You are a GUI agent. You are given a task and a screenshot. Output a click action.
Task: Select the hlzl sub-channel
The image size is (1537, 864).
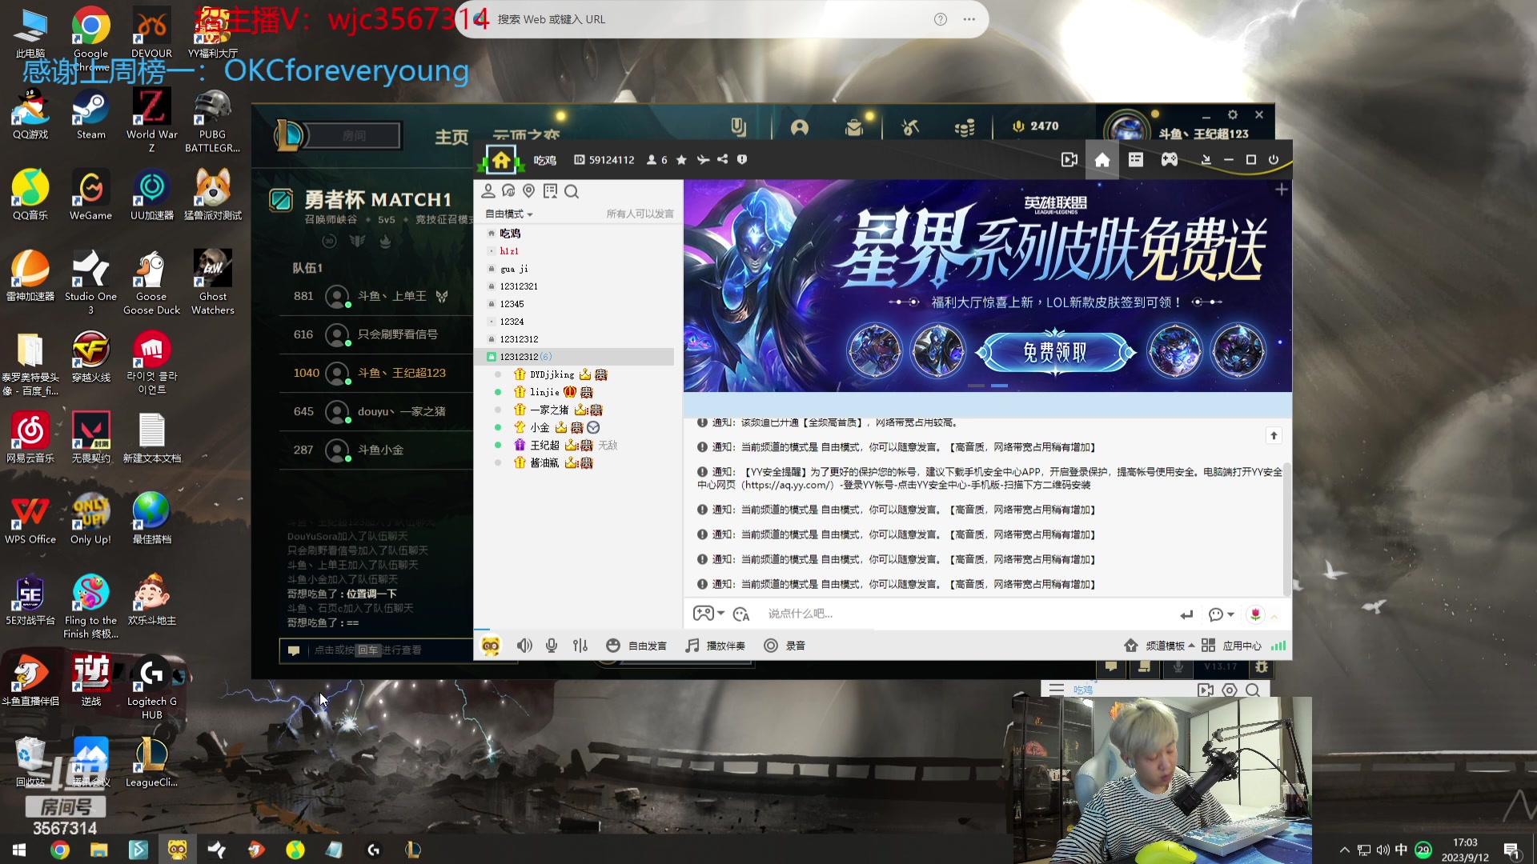click(x=509, y=251)
